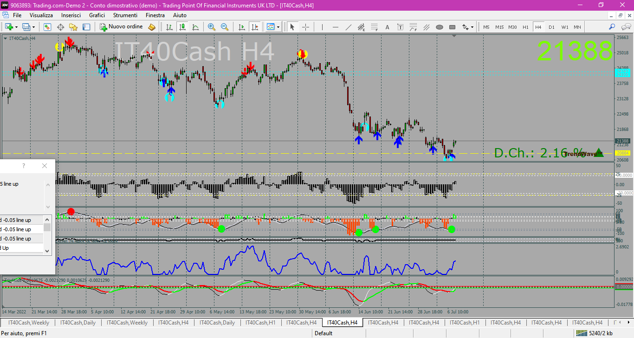
Task: Select the parallel lines channel tool
Action: click(427, 27)
